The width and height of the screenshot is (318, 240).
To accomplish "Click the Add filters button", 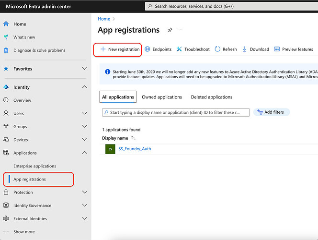I will tap(272, 112).
